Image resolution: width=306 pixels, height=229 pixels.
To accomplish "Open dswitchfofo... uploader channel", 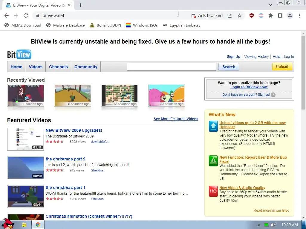I will coord(100,142).
